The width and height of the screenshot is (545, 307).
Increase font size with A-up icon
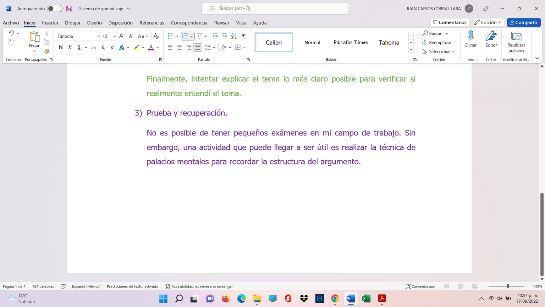click(x=122, y=36)
